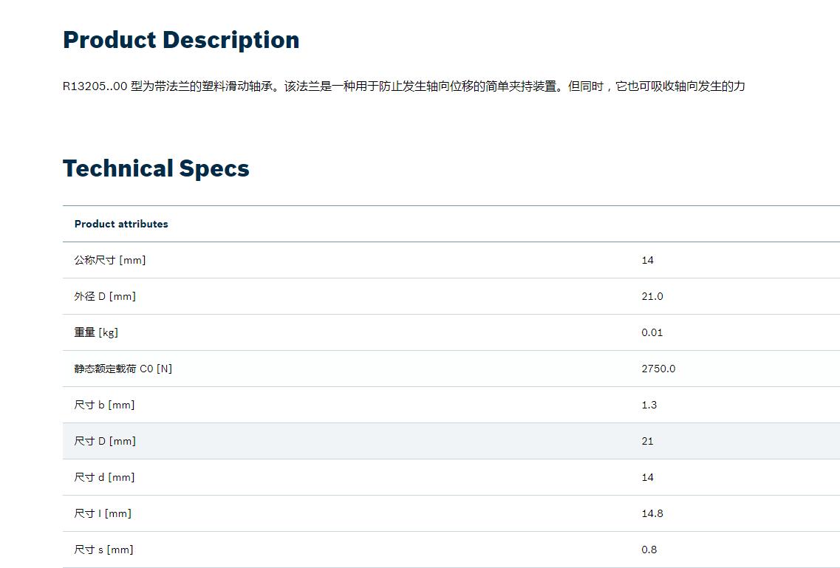This screenshot has width=840, height=568.
Task: Click the Product Description heading
Action: coord(181,40)
